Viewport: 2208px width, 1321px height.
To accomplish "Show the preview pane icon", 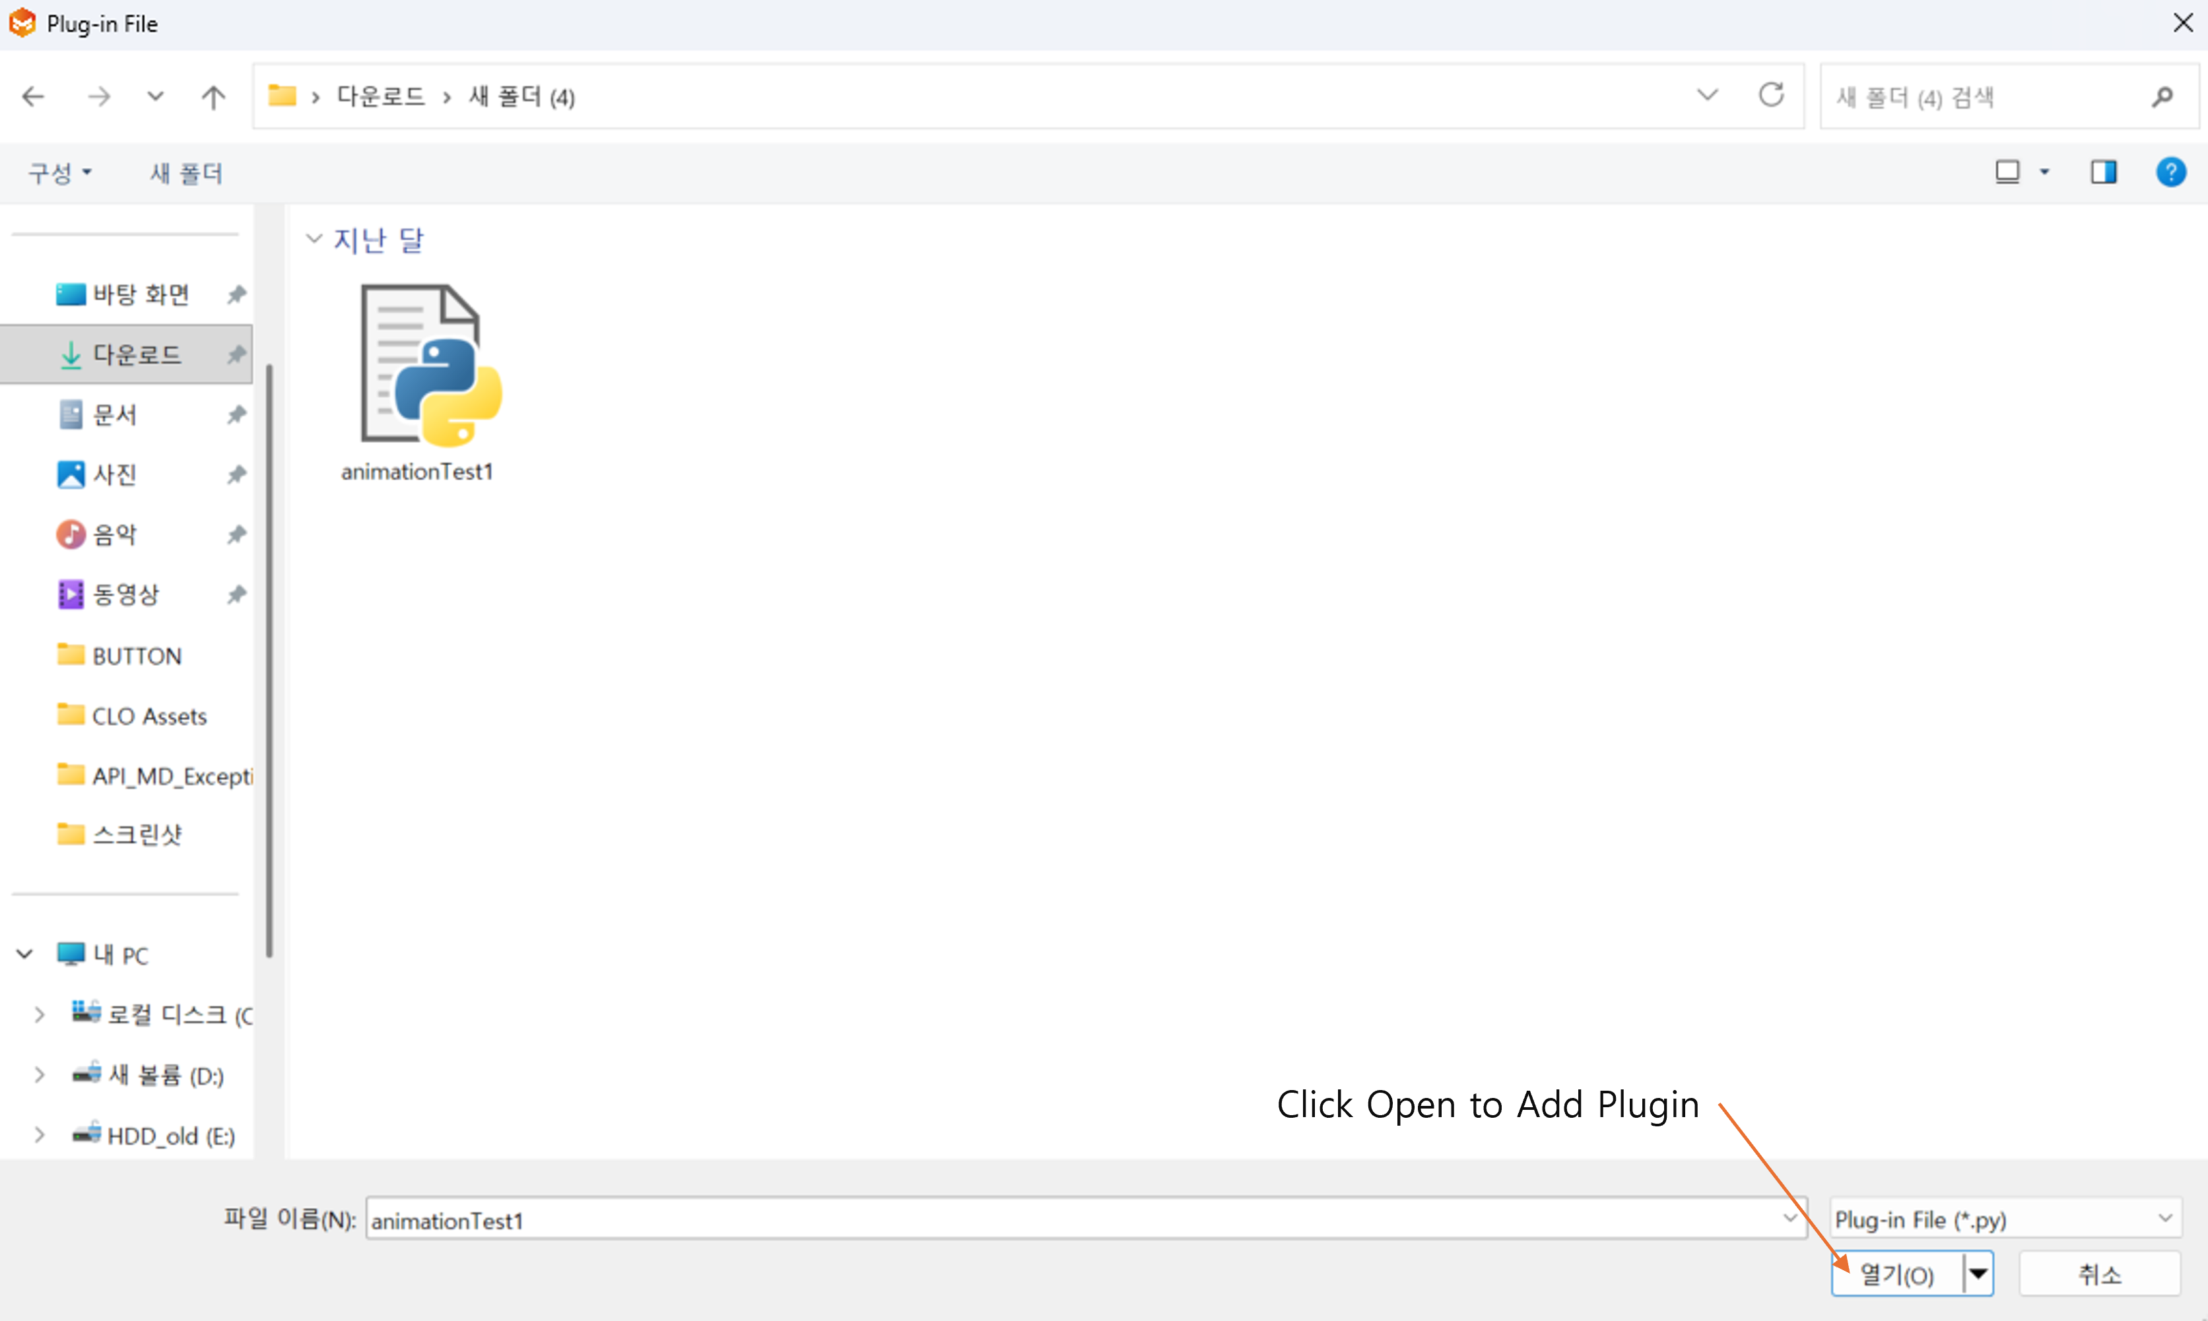I will coord(2103,171).
